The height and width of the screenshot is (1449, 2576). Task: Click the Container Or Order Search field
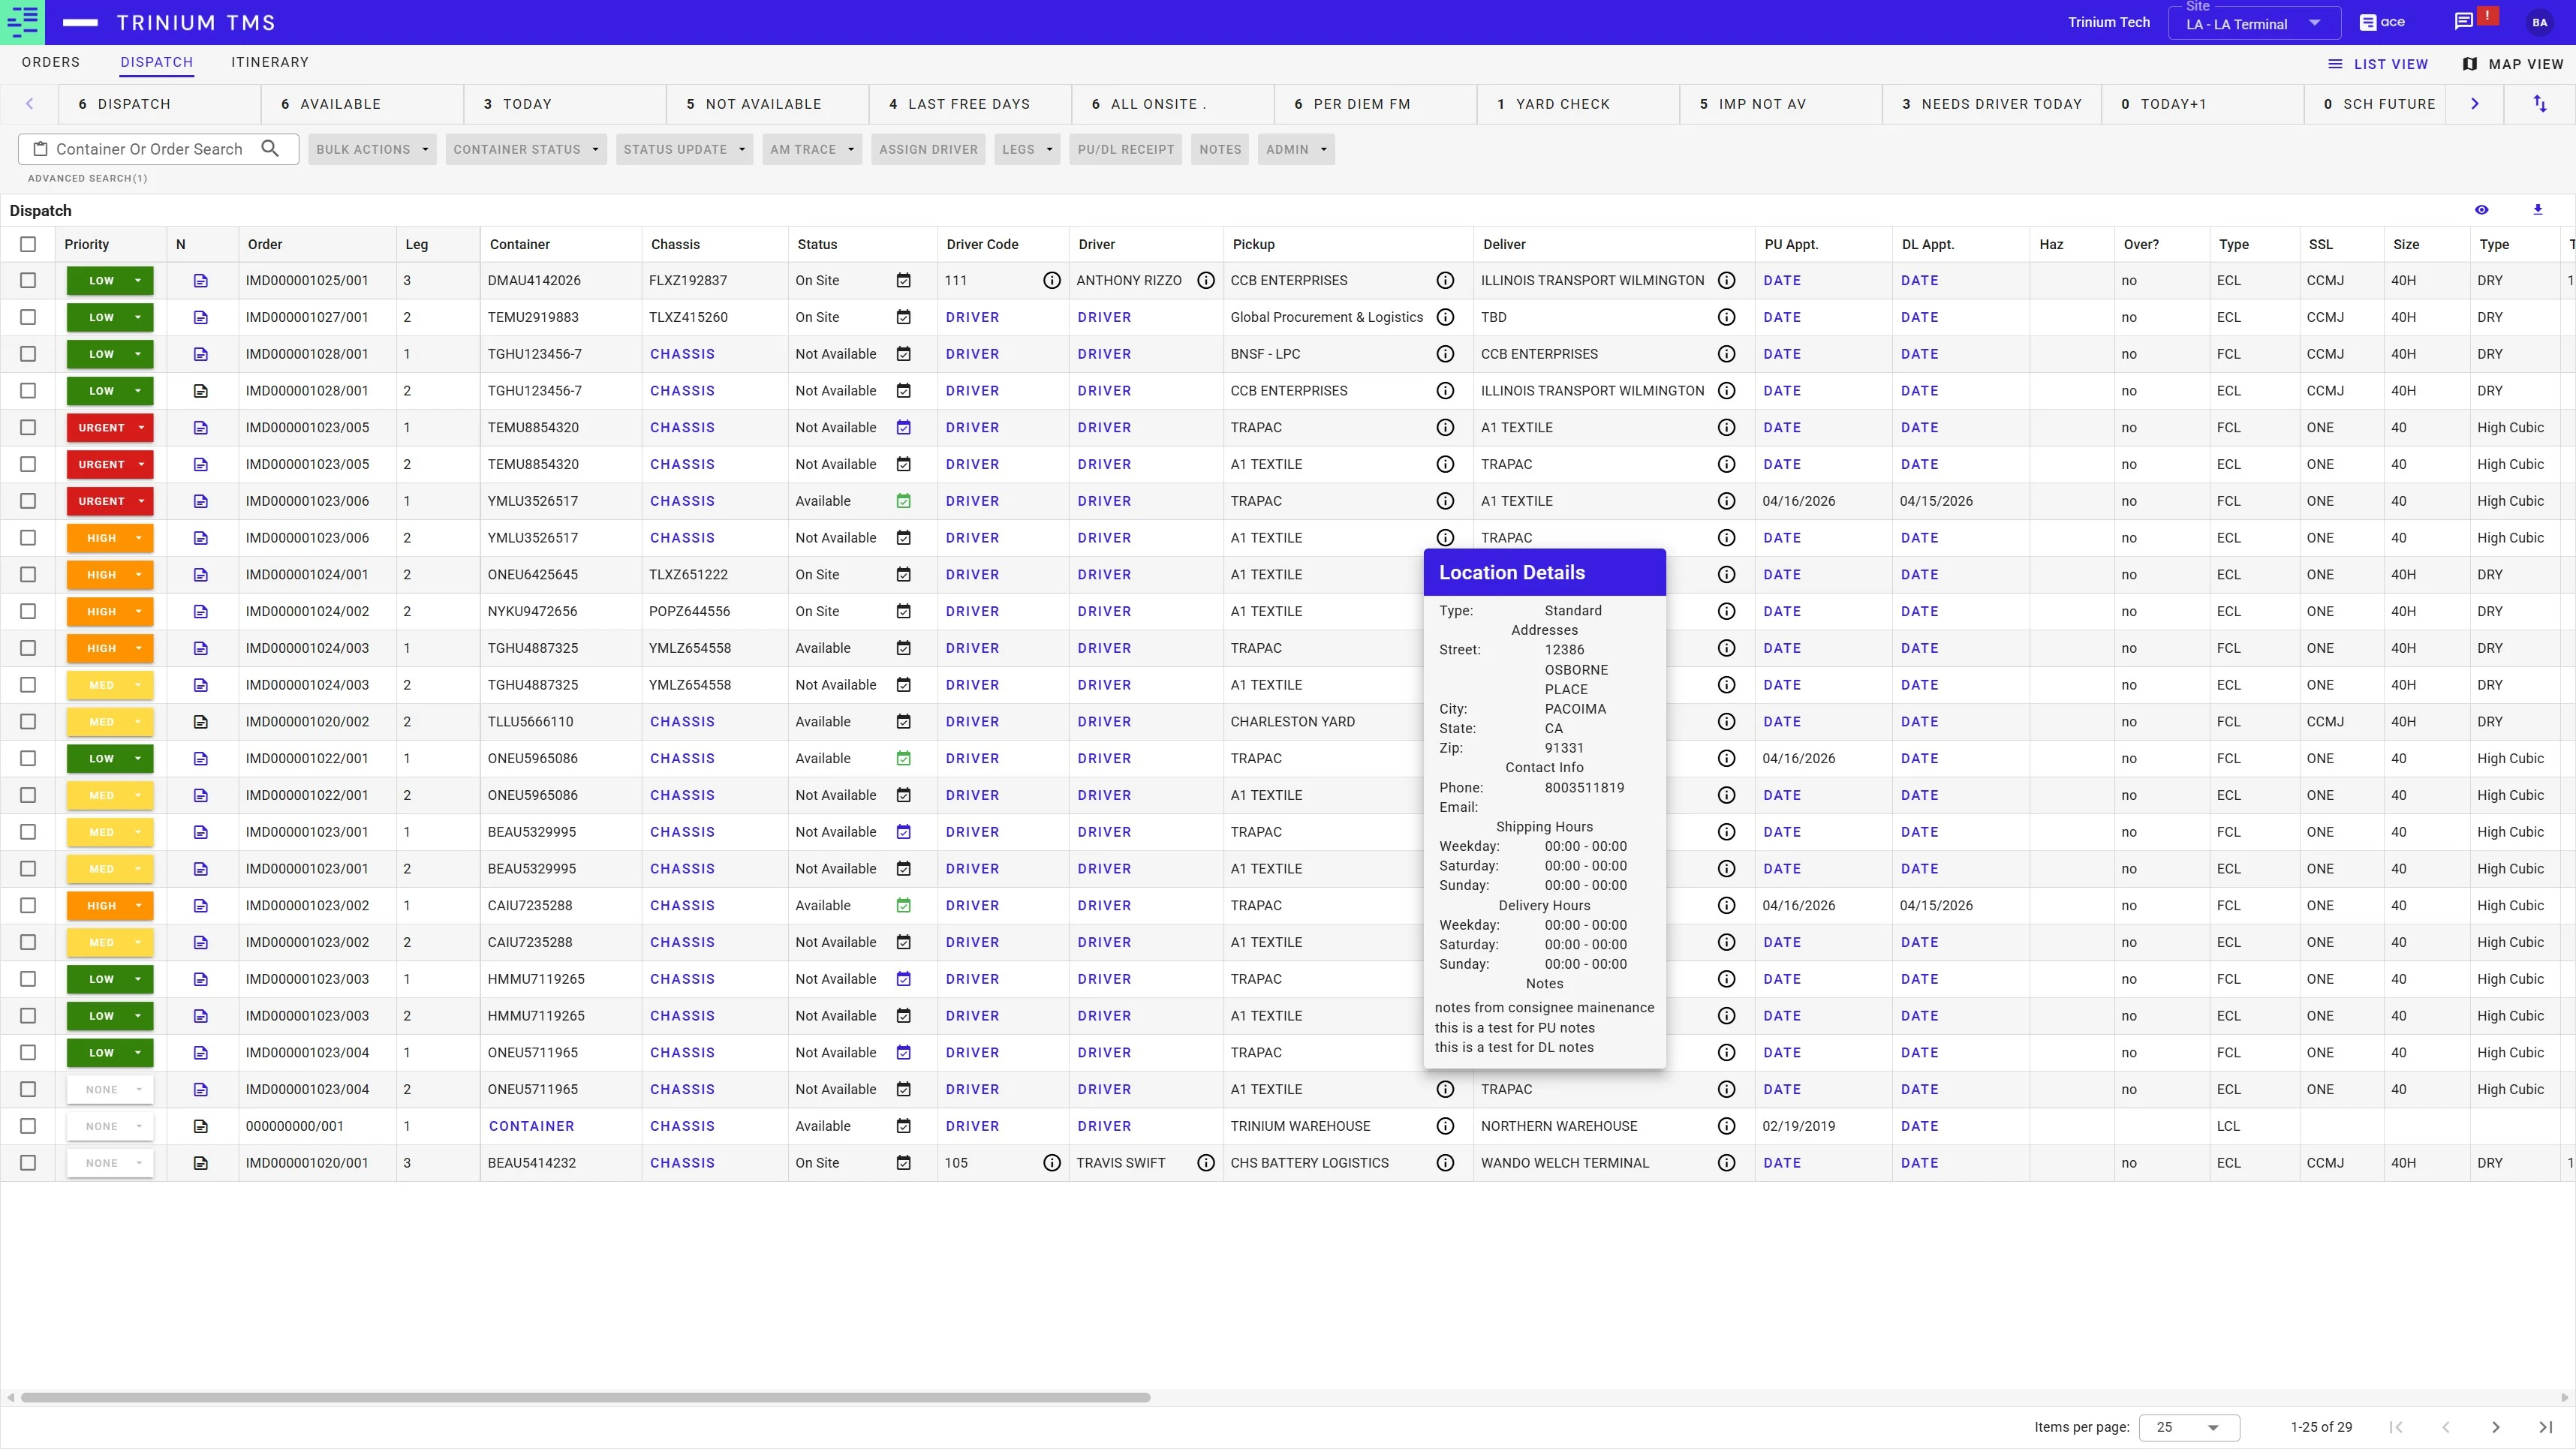tap(148, 149)
